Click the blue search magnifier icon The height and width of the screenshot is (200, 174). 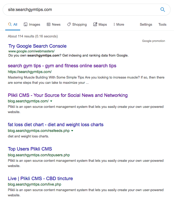[x=163, y=10]
